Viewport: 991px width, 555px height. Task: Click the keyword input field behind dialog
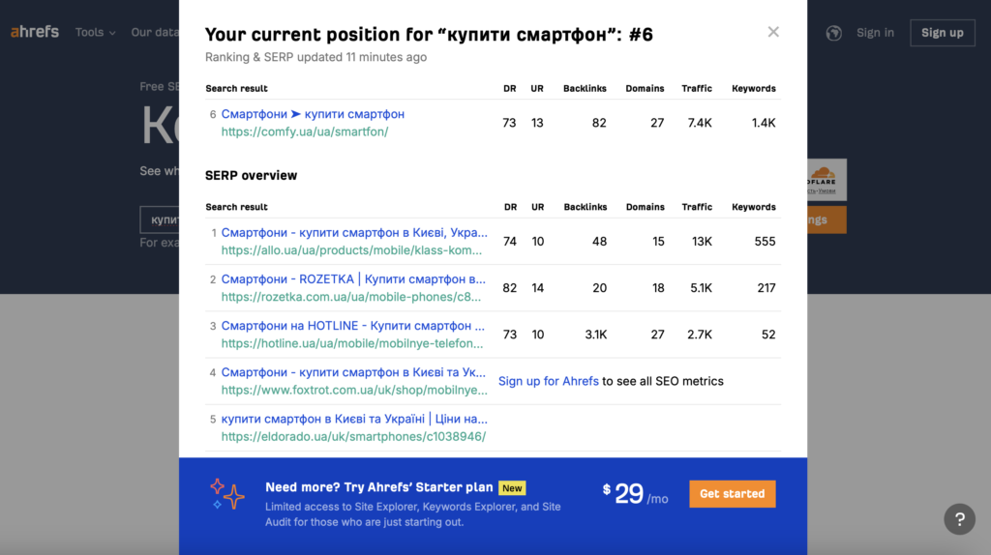click(160, 219)
